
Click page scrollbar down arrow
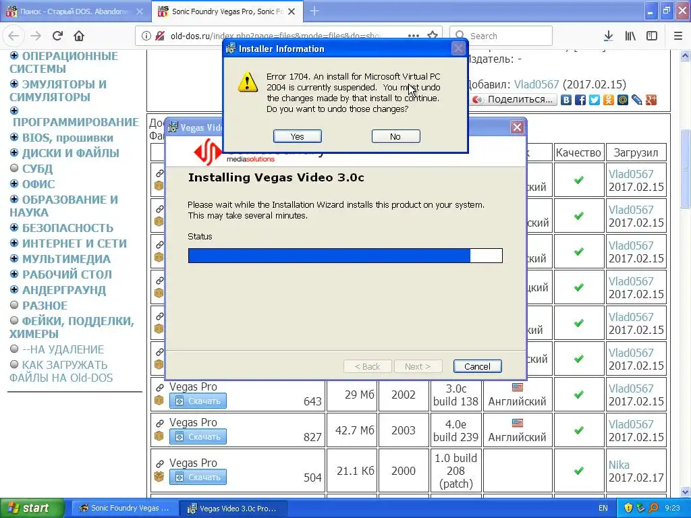click(686, 492)
